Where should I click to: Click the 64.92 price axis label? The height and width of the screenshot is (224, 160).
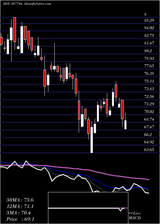(149, 142)
